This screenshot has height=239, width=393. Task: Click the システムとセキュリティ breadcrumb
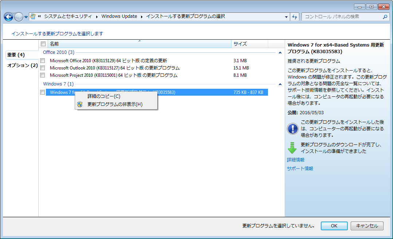[68, 16]
